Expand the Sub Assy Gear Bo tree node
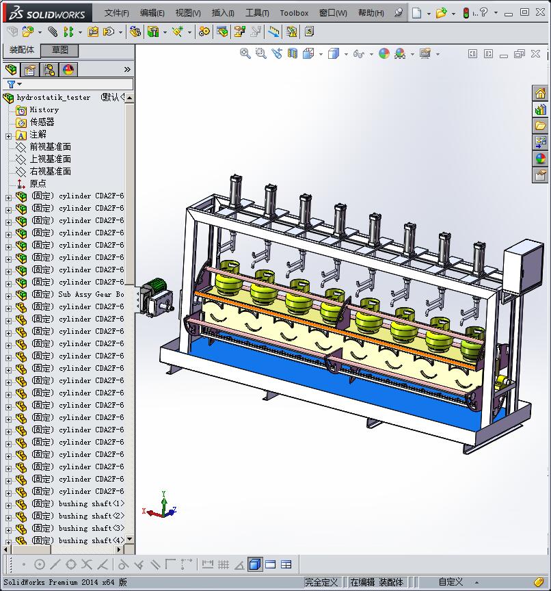Viewport: 551px width, 591px height. [8, 296]
